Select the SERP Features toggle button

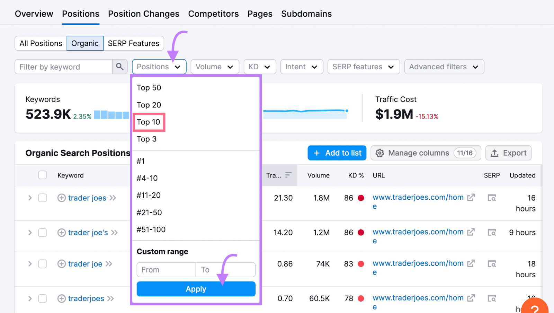(x=134, y=43)
